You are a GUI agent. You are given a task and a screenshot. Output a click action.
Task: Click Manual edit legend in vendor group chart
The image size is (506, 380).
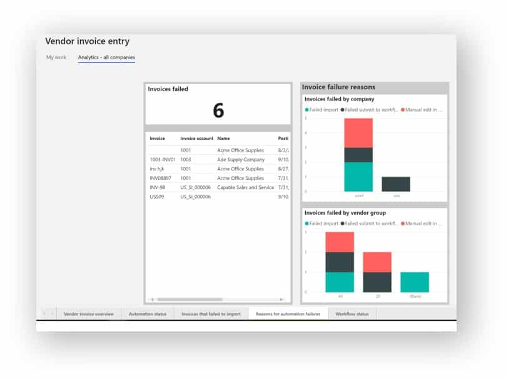coord(422,223)
